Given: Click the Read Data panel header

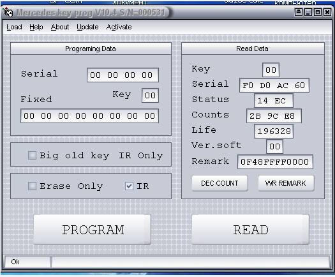Looking at the screenshot, I should (x=253, y=49).
